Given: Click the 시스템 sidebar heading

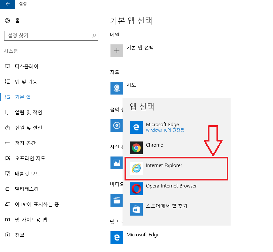Looking at the screenshot, I should tap(11, 51).
